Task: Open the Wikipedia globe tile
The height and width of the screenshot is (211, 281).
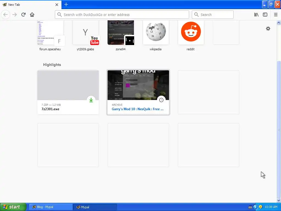Action: click(x=156, y=32)
